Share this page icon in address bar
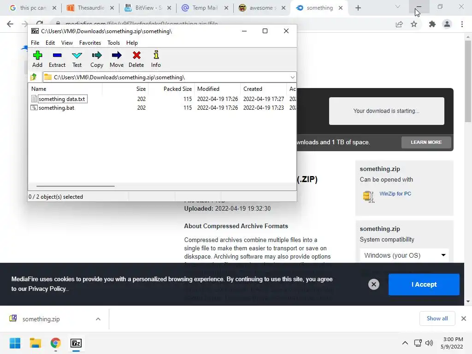 pos(399,24)
